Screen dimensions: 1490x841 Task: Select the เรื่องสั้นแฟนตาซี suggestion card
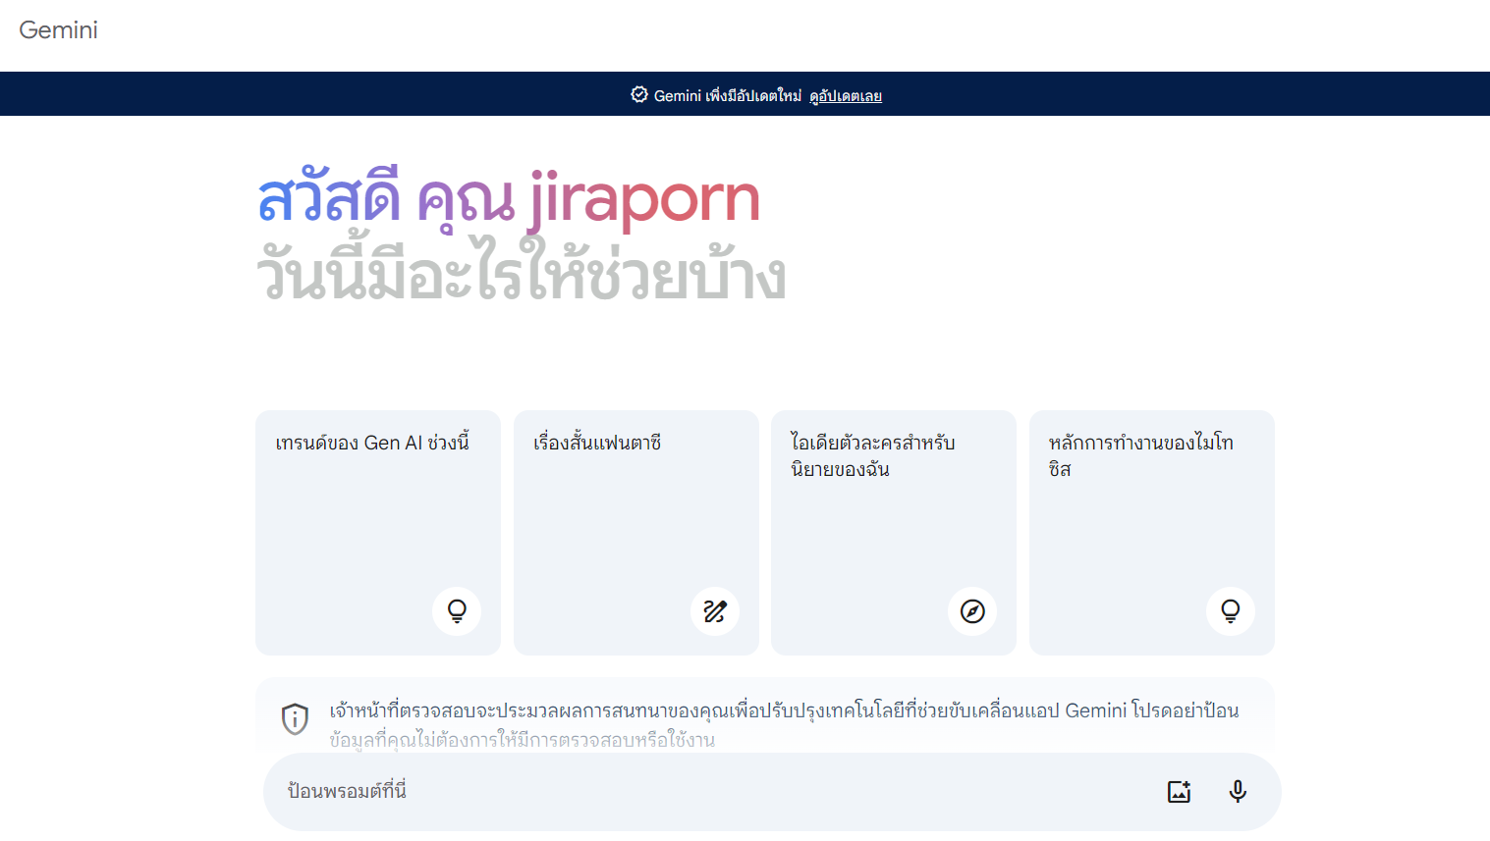click(636, 533)
